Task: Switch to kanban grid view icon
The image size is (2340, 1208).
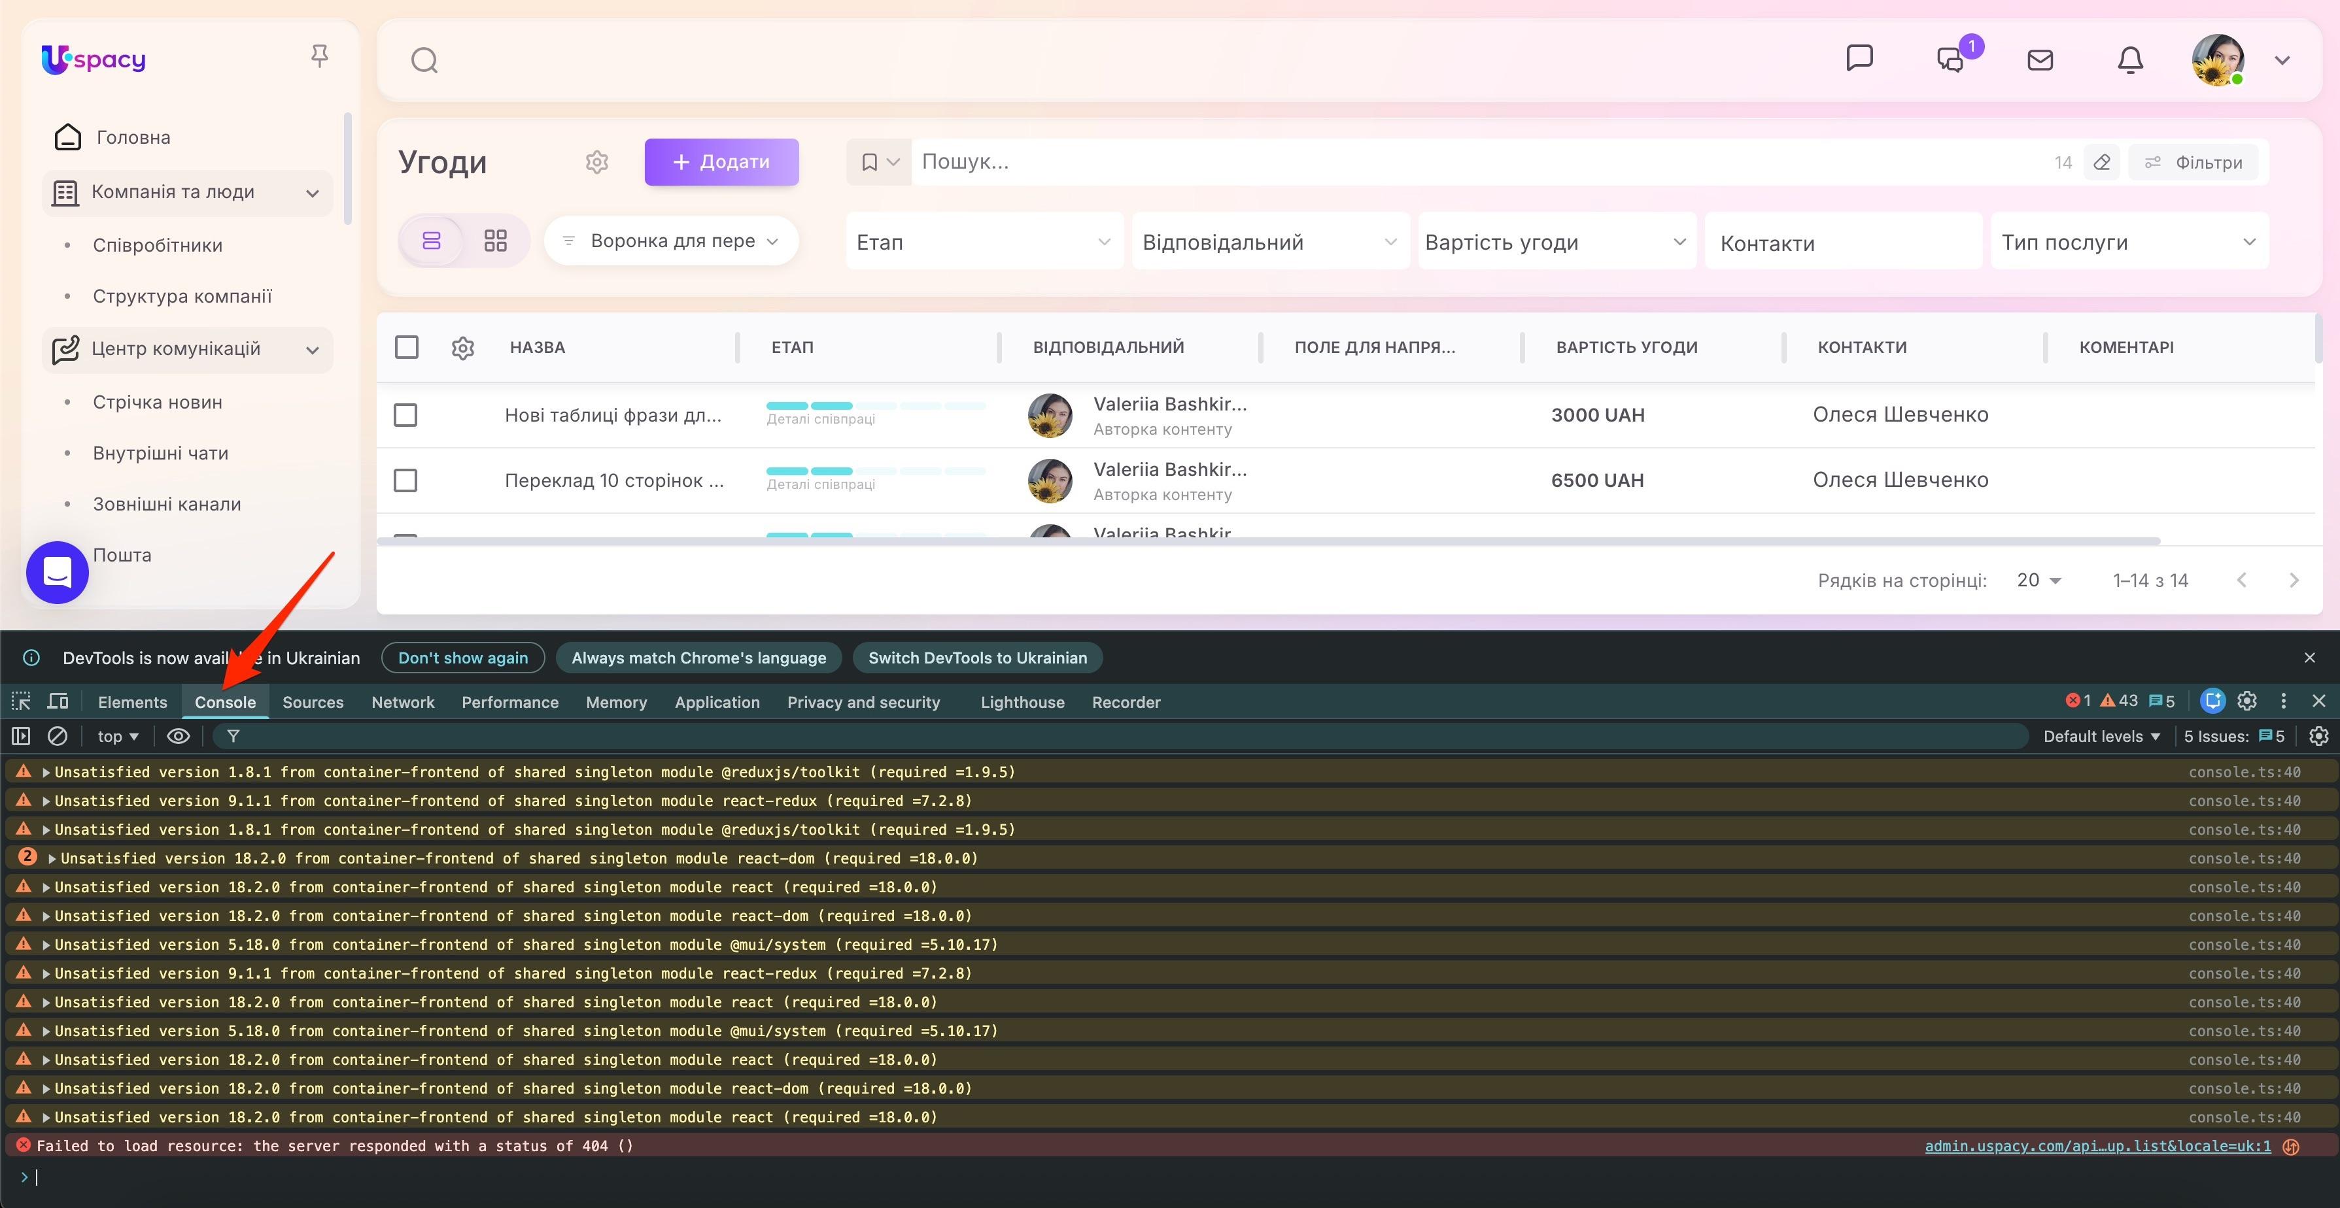Action: tap(495, 241)
